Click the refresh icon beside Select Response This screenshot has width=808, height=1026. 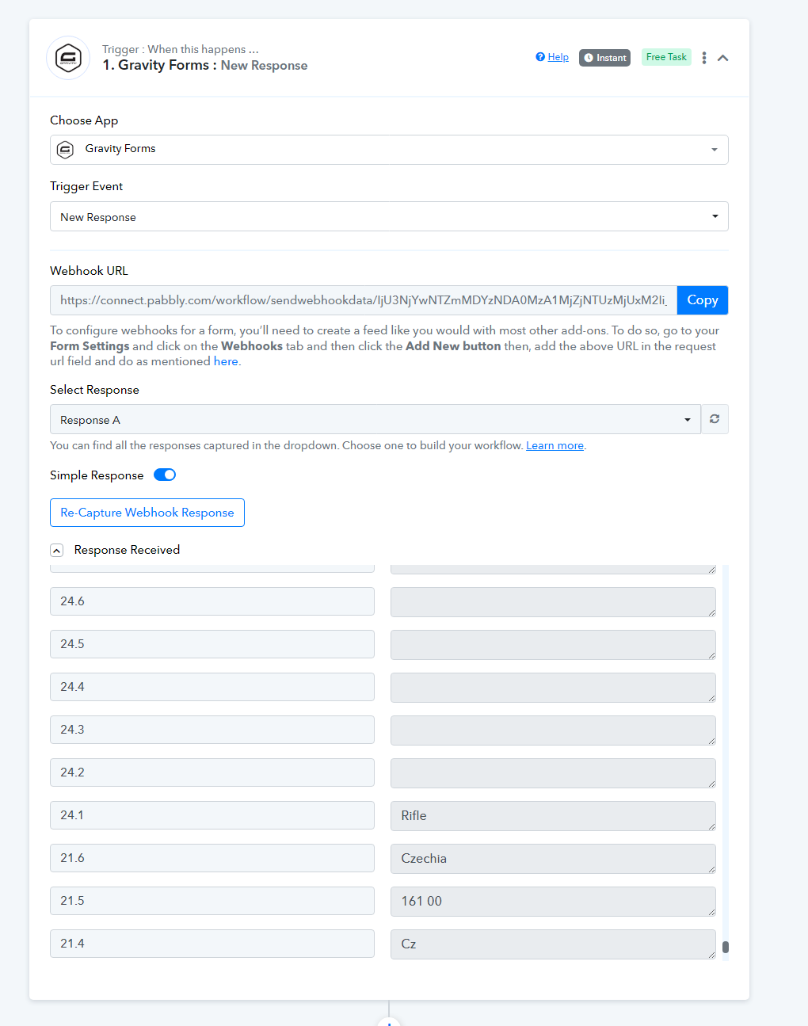pos(715,419)
